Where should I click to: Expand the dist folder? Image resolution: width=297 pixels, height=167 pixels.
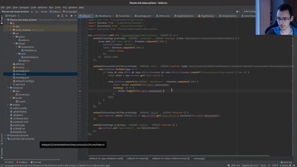11,26
